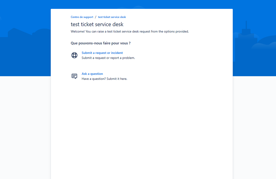This screenshot has width=276, height=179.
Task: Click the test ticket service desk page title
Action: click(x=97, y=24)
